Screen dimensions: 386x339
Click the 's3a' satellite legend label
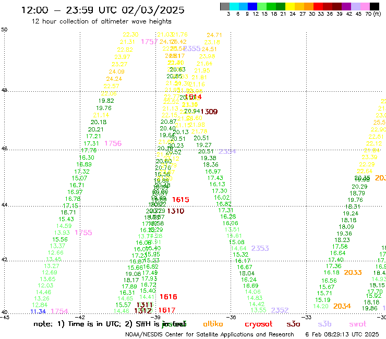tap(293, 324)
